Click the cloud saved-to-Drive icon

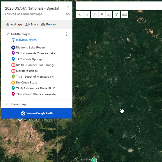point(68,14)
